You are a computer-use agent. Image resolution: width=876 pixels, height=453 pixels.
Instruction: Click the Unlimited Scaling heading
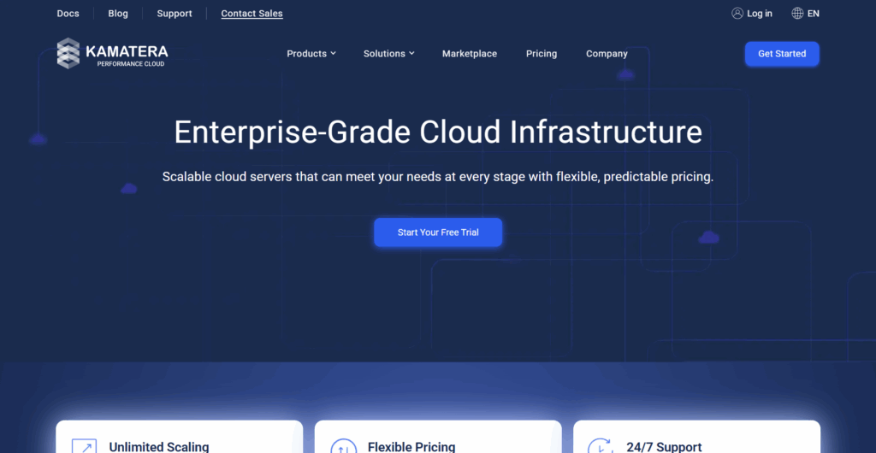click(x=158, y=447)
